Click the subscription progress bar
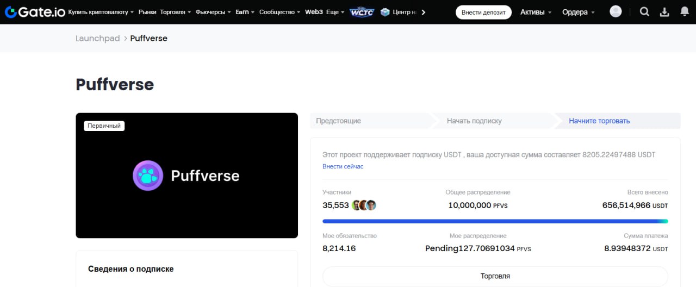Viewport: 696px width, 287px height. (x=495, y=221)
